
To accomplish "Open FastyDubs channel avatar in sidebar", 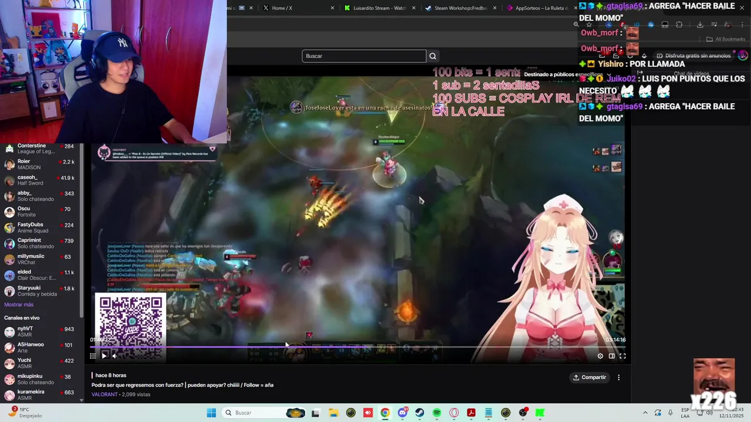I will coord(9,227).
